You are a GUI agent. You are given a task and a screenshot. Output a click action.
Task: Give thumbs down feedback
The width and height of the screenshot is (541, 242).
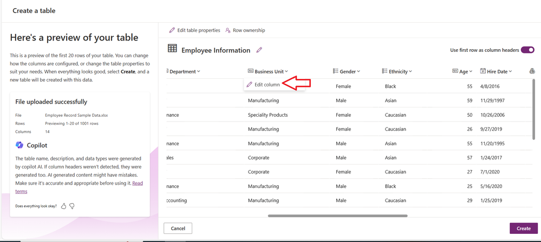[72, 206]
